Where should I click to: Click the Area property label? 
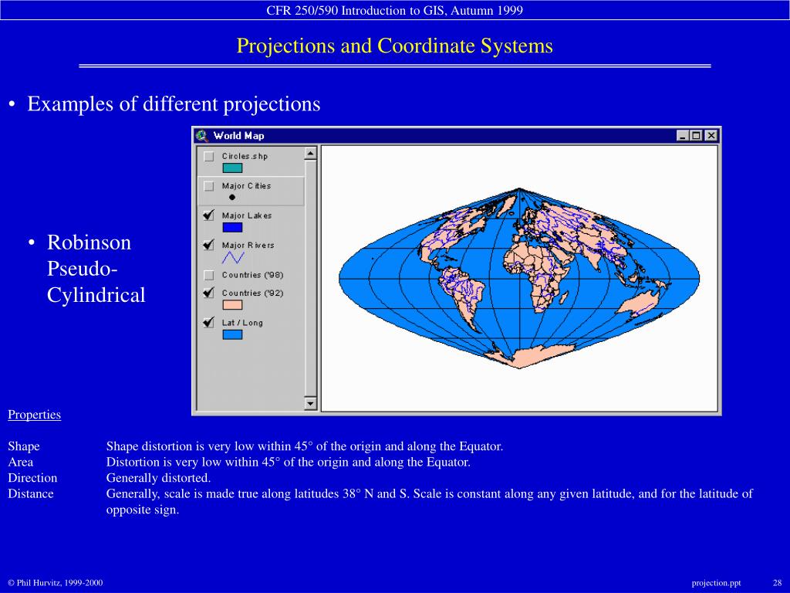pyautogui.click(x=21, y=462)
